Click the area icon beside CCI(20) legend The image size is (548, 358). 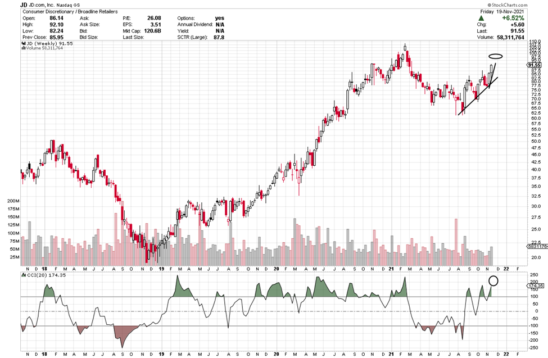point(24,275)
